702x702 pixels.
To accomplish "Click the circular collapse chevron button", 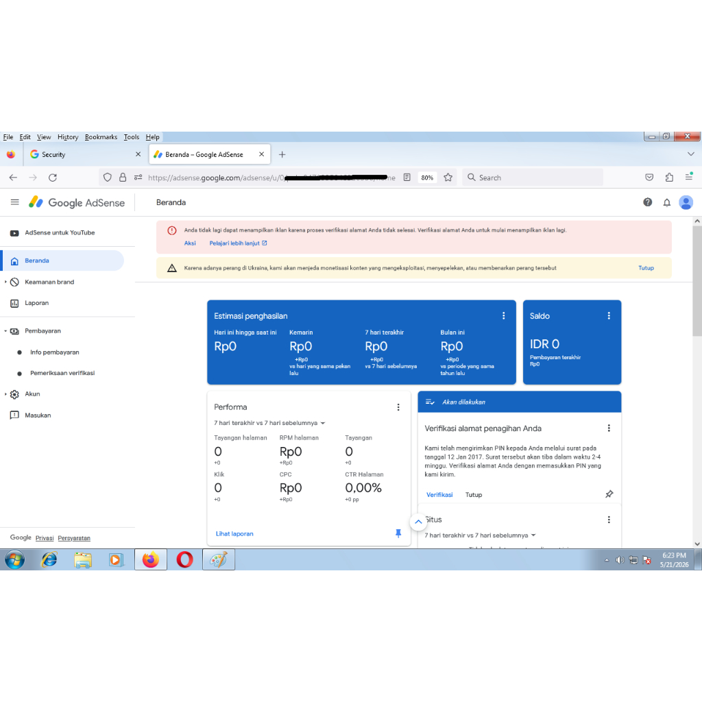I will click(418, 522).
